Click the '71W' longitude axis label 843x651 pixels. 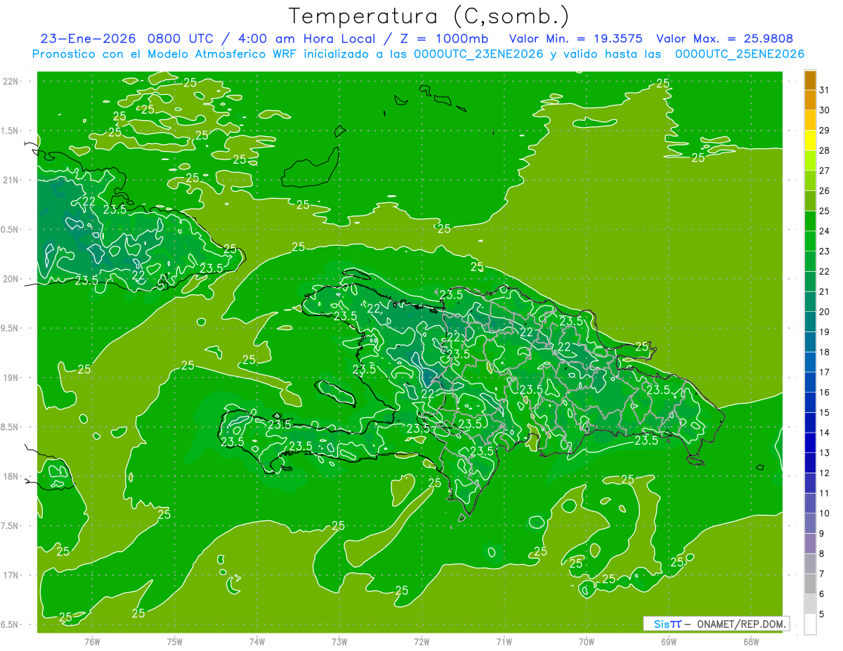(x=504, y=642)
